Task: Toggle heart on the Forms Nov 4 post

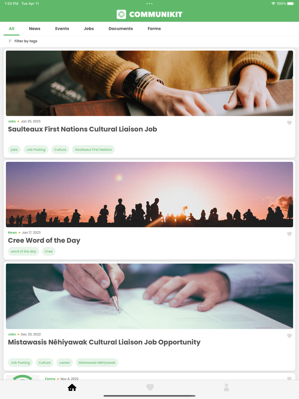Action: pos(289,378)
